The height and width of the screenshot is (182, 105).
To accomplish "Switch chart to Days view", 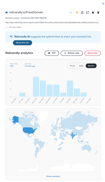I will (x=81, y=66).
